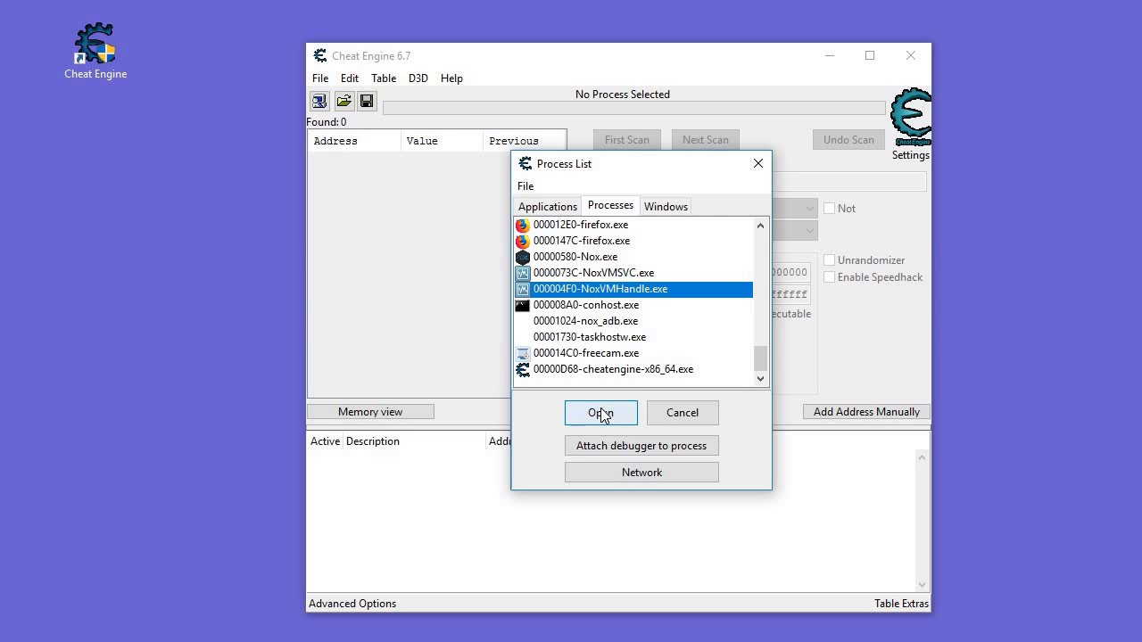Select the freecam.exe process icon

tap(523, 353)
